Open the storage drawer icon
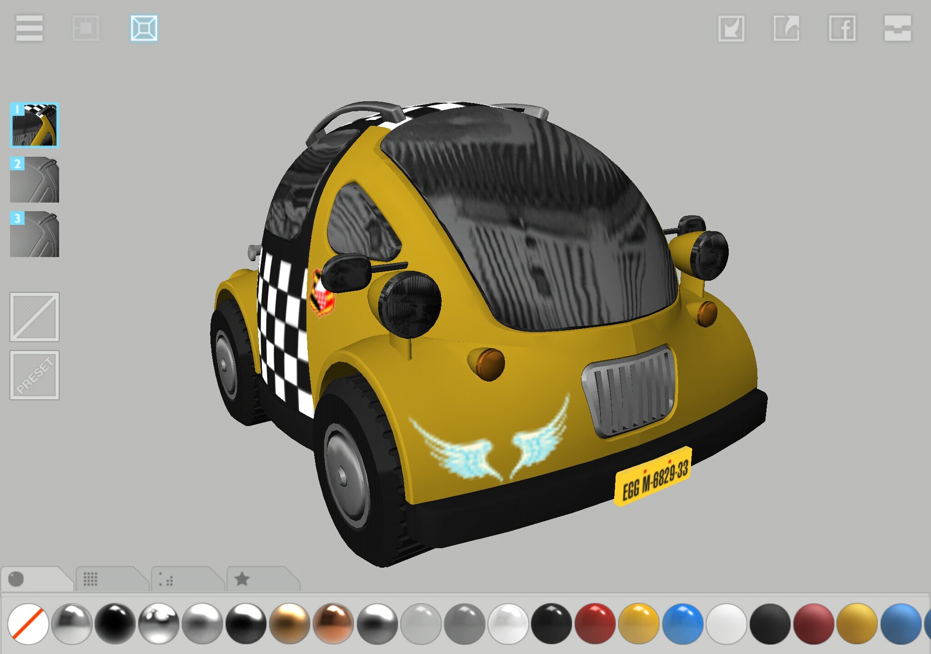 pyautogui.click(x=897, y=29)
